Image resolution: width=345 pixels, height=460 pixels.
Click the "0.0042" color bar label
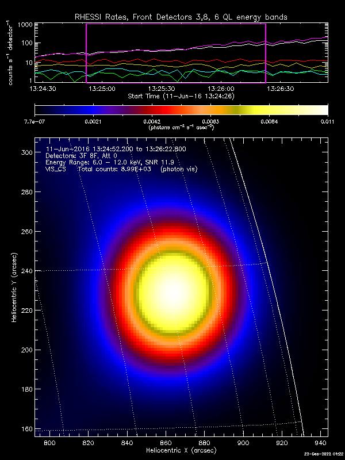pos(152,122)
